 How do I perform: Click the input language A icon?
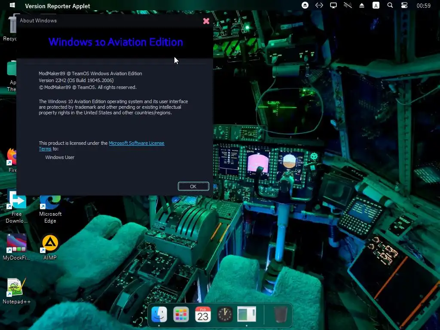pyautogui.click(x=376, y=5)
